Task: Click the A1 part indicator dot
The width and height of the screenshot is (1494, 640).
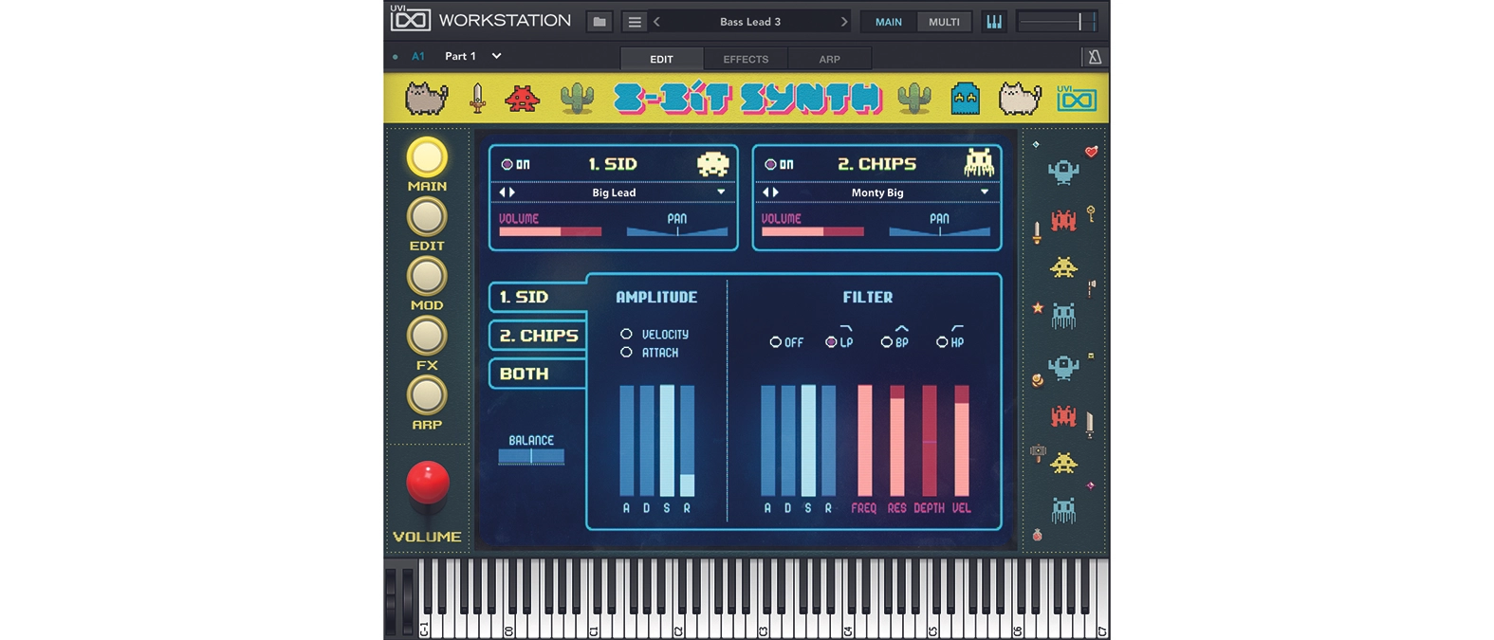Action: (x=396, y=57)
